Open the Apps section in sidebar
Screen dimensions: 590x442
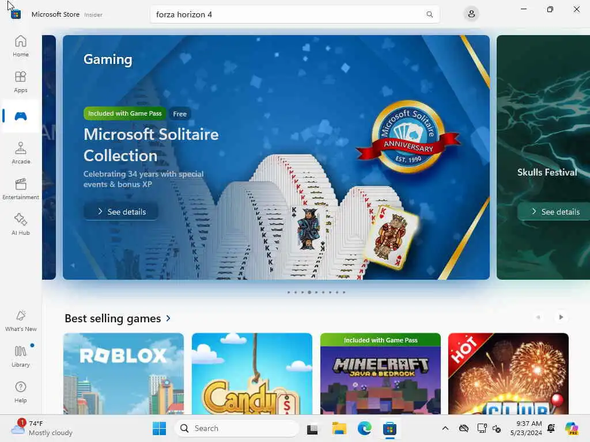20,82
